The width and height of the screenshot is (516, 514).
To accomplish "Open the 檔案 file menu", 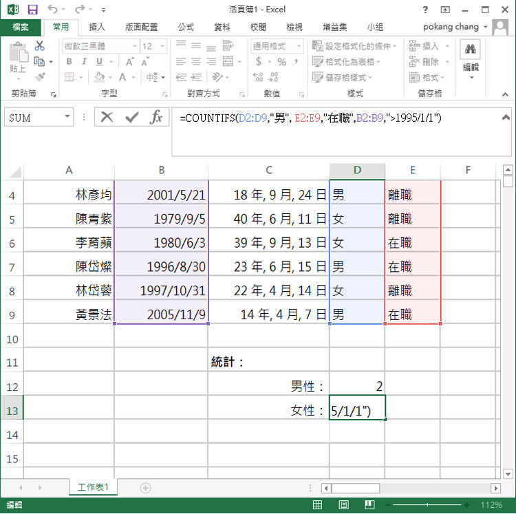I will pyautogui.click(x=21, y=28).
